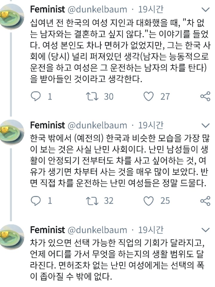Reply to the tweet starting "한국 밖에서"
Image resolution: width=215 pixels, height=287 pixels.
click(36, 201)
